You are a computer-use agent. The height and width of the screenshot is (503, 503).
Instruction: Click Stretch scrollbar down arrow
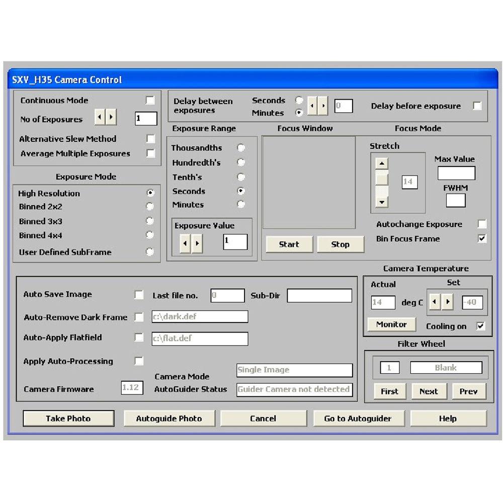coord(382,202)
